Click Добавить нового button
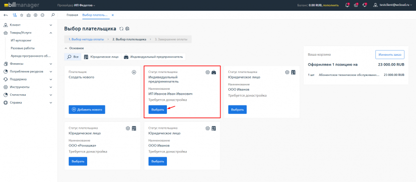This screenshot has width=416, height=182. [x=87, y=109]
